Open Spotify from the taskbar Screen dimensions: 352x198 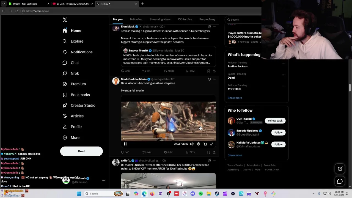[x=201, y=194]
